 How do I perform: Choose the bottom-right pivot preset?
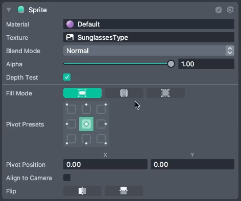click(x=101, y=139)
